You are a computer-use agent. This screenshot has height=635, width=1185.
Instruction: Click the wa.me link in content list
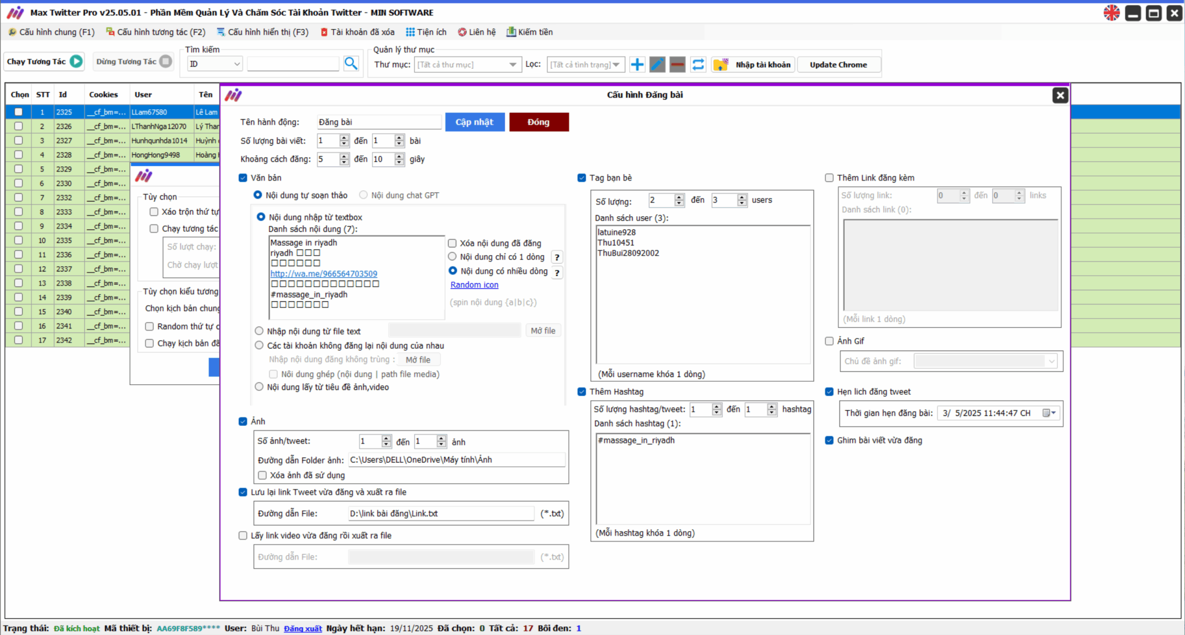click(324, 274)
